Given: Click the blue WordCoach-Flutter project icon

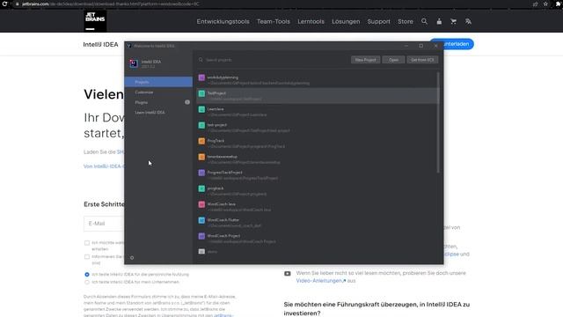Looking at the screenshot, I should (201, 220).
